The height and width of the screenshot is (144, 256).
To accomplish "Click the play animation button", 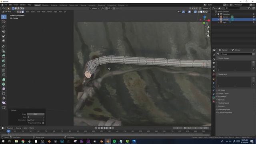I will click(107, 128).
